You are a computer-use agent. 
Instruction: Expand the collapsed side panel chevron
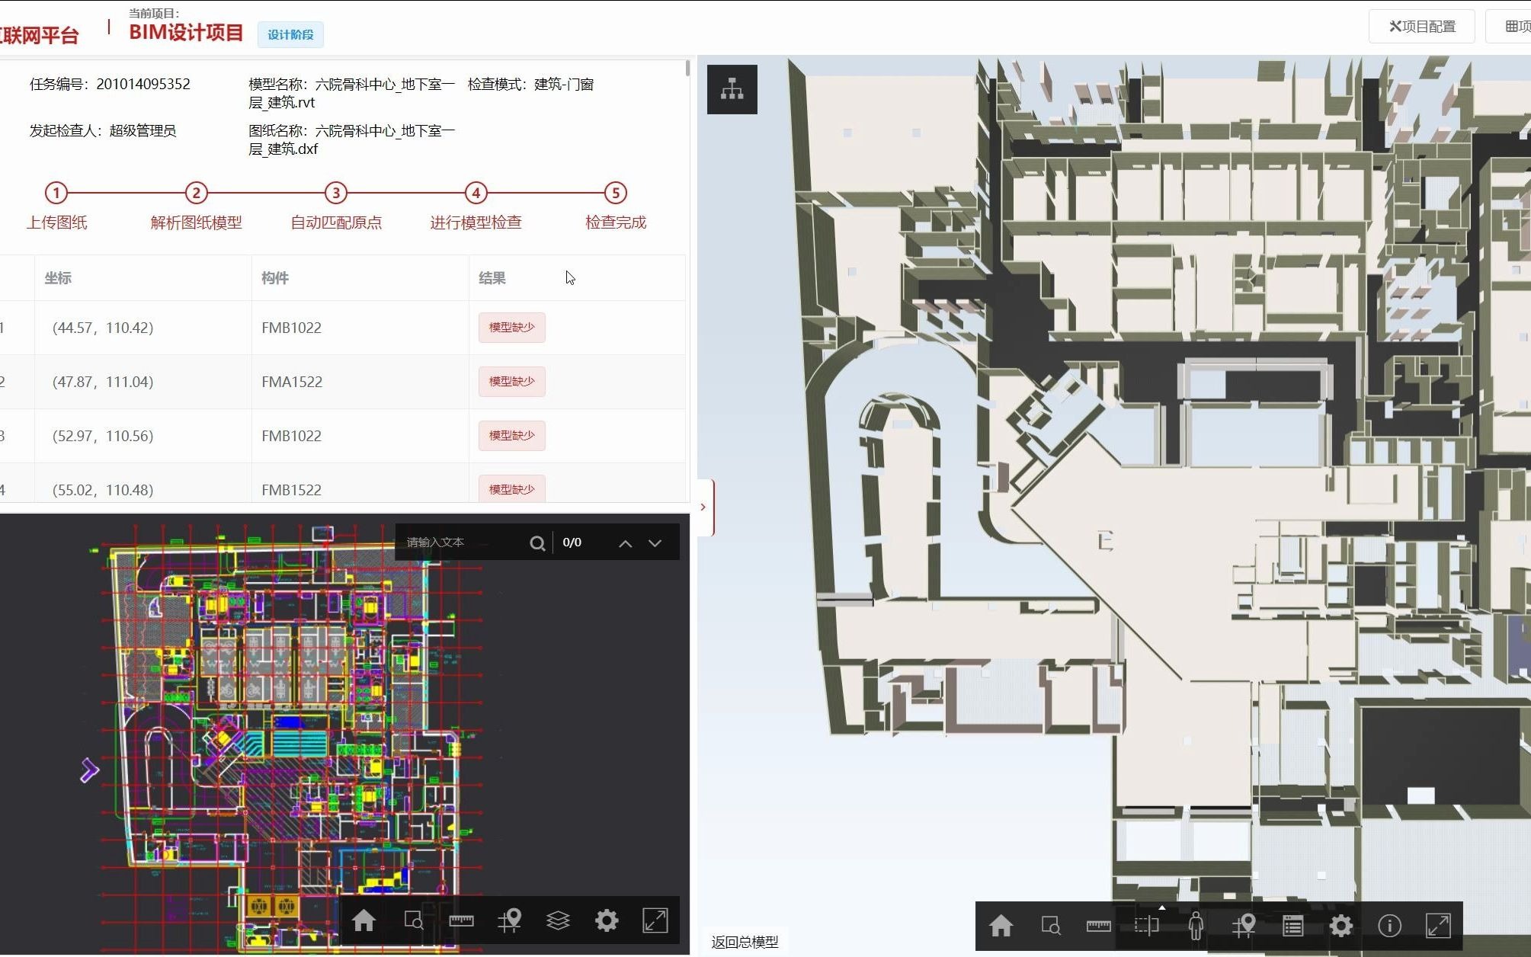[x=703, y=507]
